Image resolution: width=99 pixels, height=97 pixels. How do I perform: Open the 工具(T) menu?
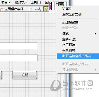pyautogui.click(x=36, y=2)
